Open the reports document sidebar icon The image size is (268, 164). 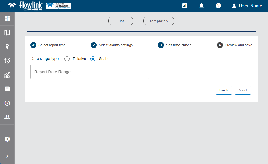pos(7,89)
